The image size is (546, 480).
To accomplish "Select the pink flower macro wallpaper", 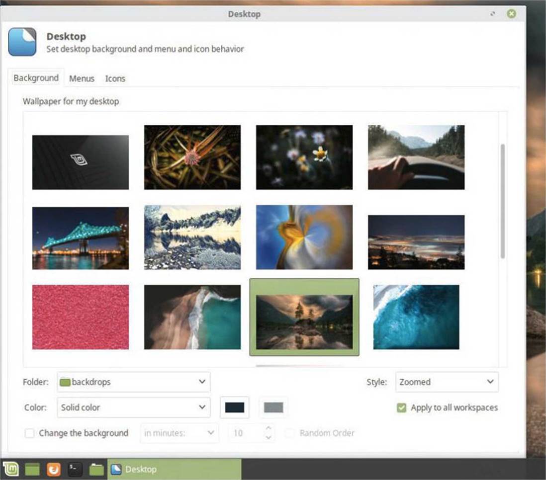I will tap(192, 158).
